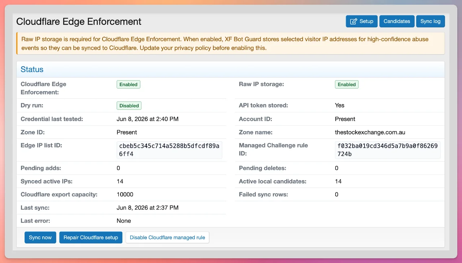Select the Edge IP list ID code value
462x263 pixels.
pyautogui.click(x=169, y=150)
